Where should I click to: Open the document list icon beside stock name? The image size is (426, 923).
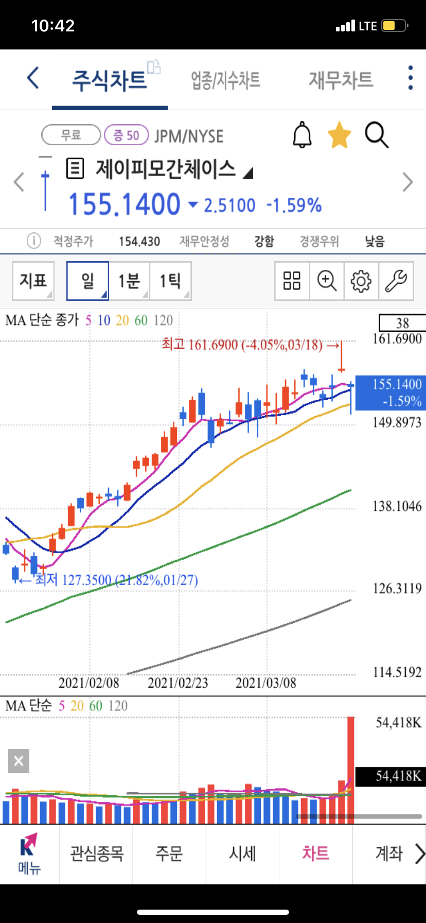(75, 168)
